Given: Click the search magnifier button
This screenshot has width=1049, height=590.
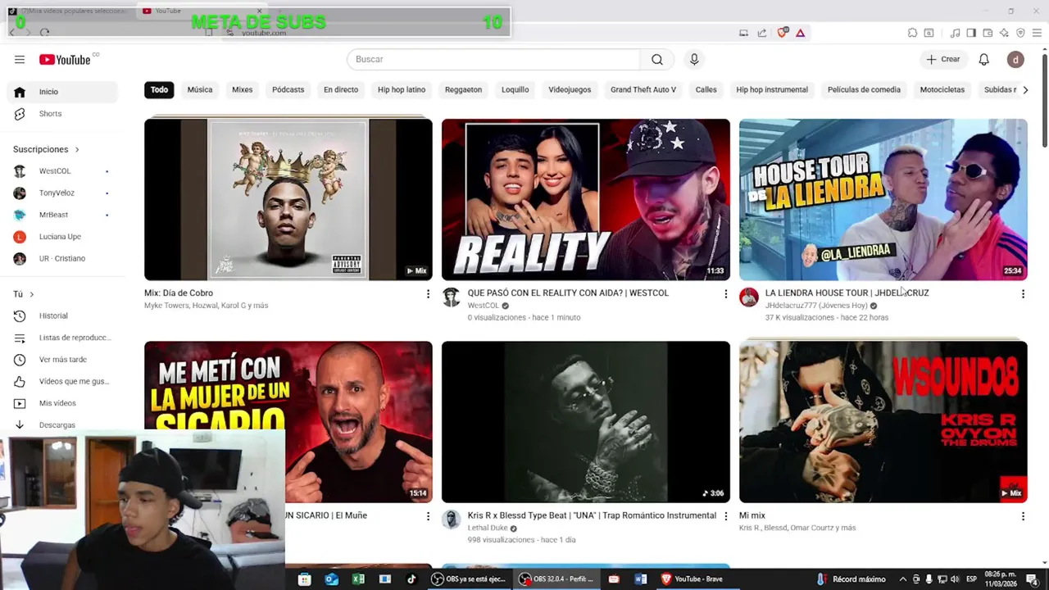Looking at the screenshot, I should point(657,59).
